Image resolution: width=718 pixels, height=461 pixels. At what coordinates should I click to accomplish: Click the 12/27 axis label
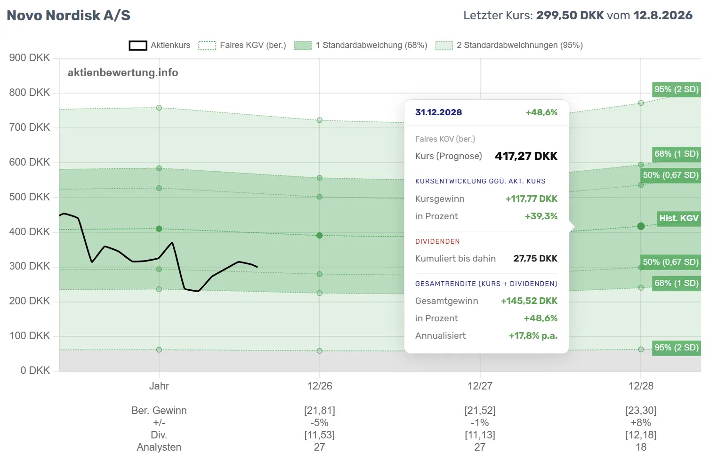click(x=480, y=386)
